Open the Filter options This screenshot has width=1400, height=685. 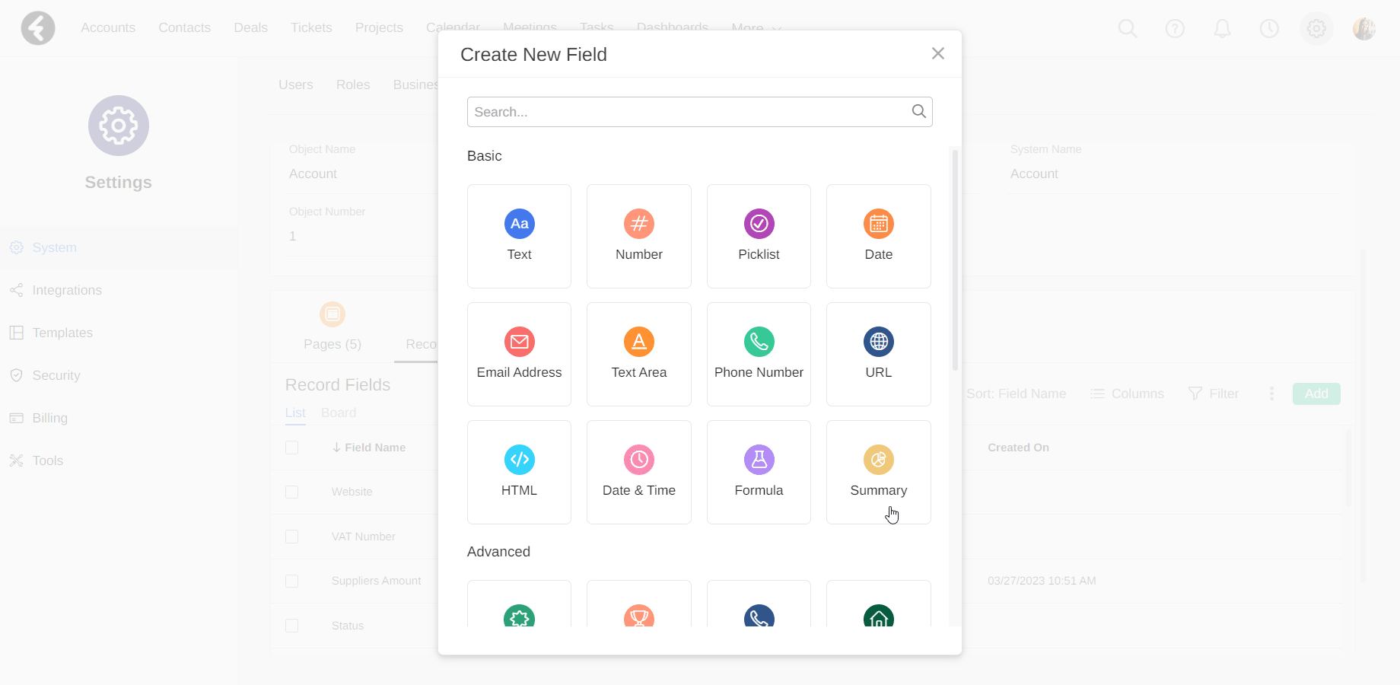1214,393
